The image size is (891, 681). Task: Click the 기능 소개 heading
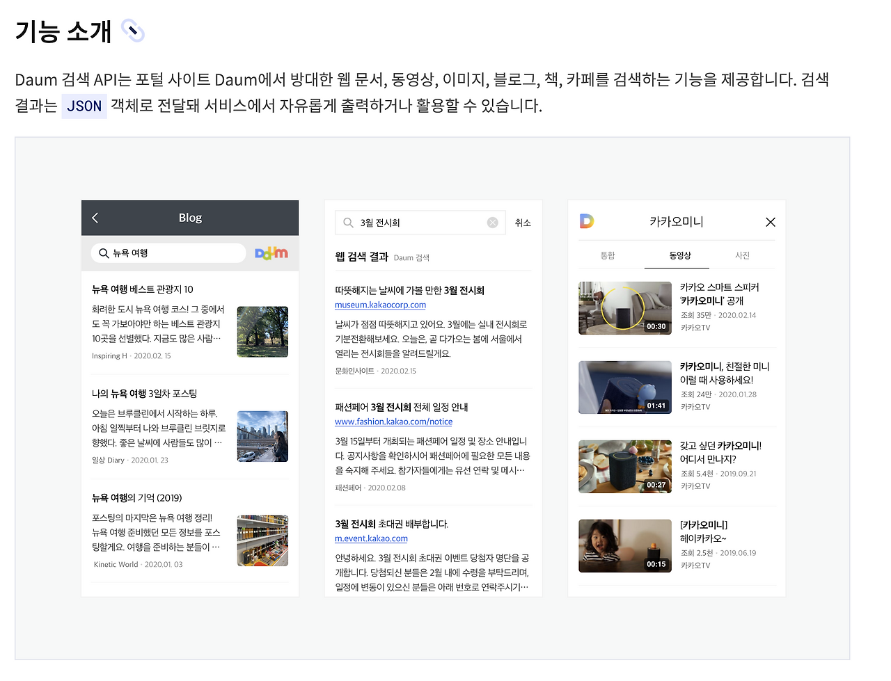(x=63, y=31)
